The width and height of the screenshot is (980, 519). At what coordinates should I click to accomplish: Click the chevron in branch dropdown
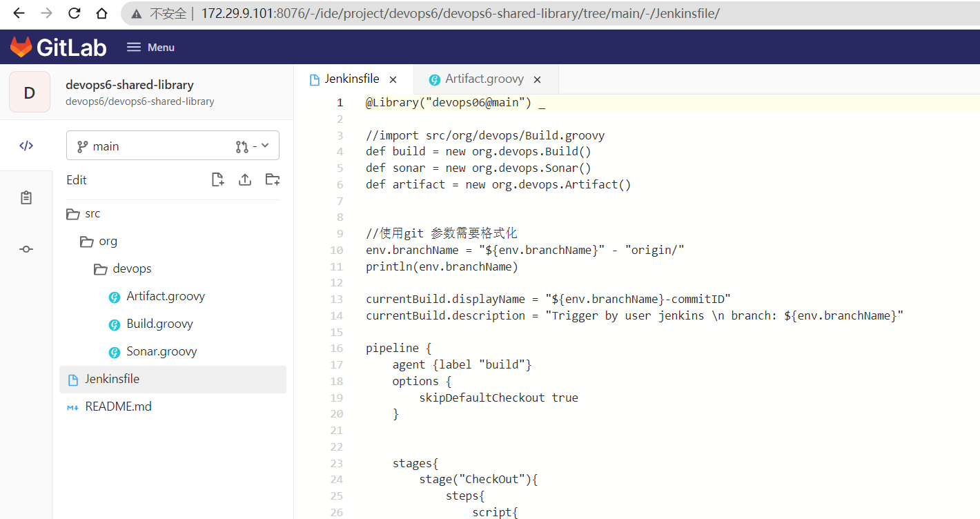[265, 146]
